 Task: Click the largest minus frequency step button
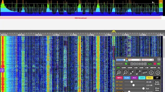(x=132, y=64)
